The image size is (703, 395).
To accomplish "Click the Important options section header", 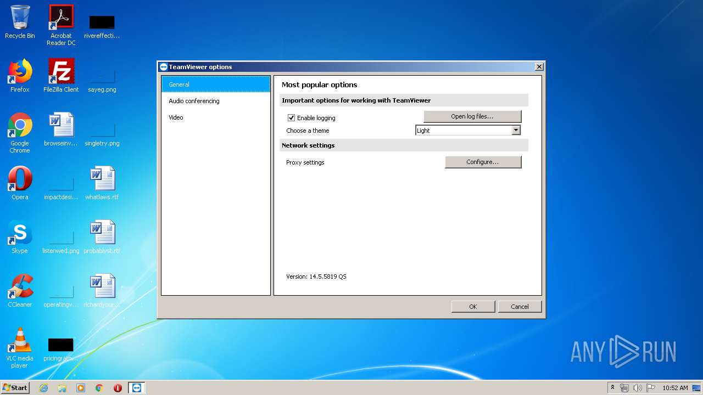I will coord(404,100).
